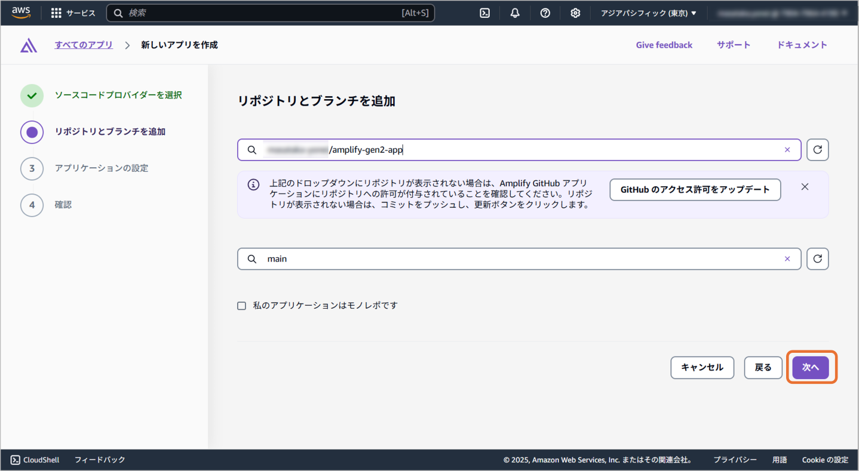
Task: Click the step 4 circle icon
Action: tap(32, 205)
